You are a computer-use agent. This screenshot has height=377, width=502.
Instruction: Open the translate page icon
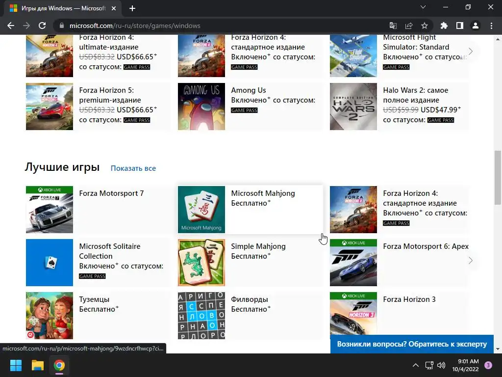pos(393,26)
